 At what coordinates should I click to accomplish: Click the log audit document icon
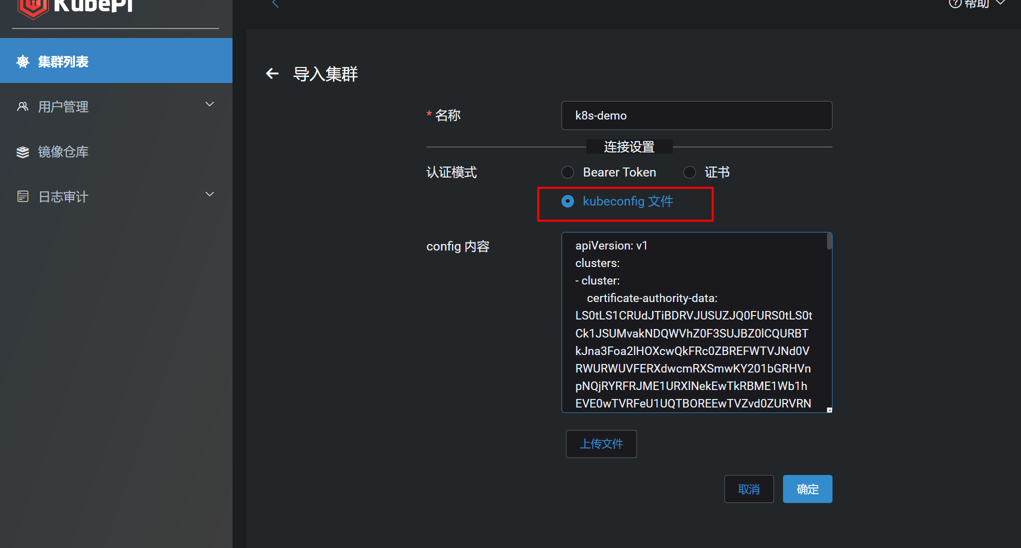tap(23, 196)
